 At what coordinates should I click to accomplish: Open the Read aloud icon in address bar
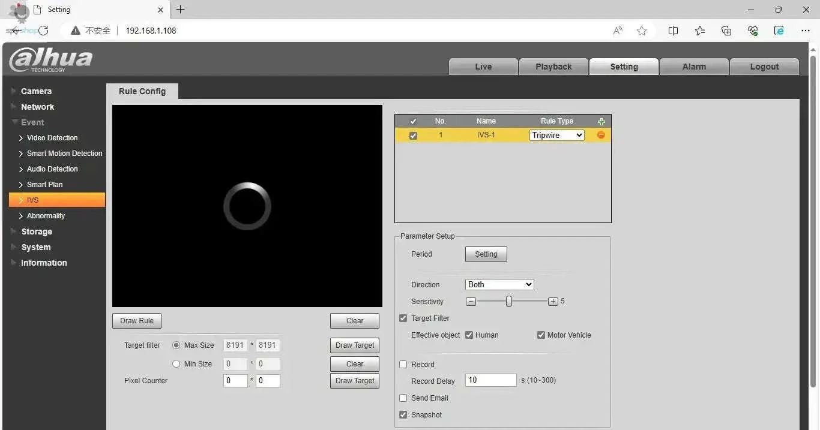617,31
